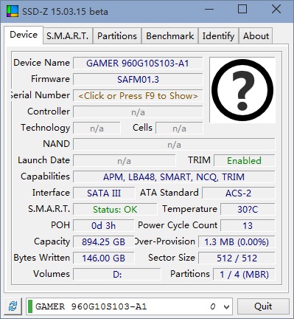This screenshot has height=319, width=294.
Task: Reveal serial number by clicking its field
Action: coord(138,96)
